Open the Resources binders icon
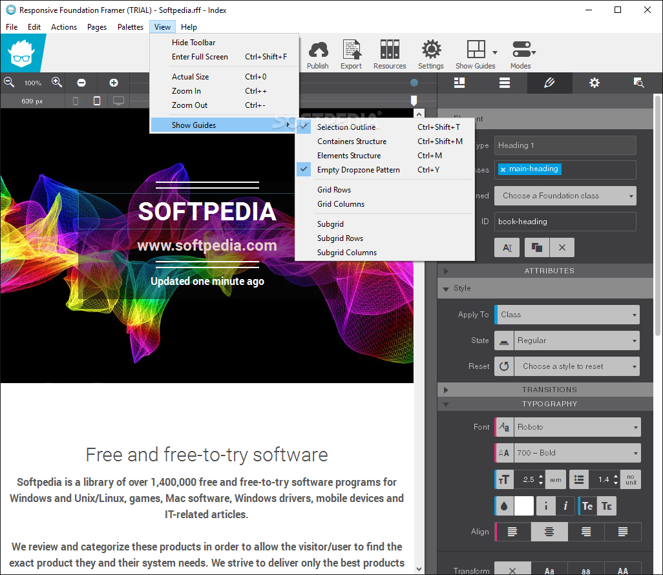Screen dimensions: 663x575 tap(390, 54)
